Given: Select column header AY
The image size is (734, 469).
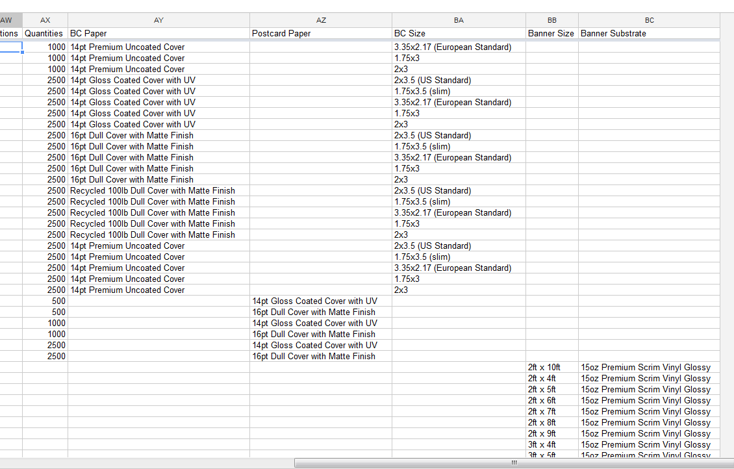Looking at the screenshot, I should click(158, 20).
